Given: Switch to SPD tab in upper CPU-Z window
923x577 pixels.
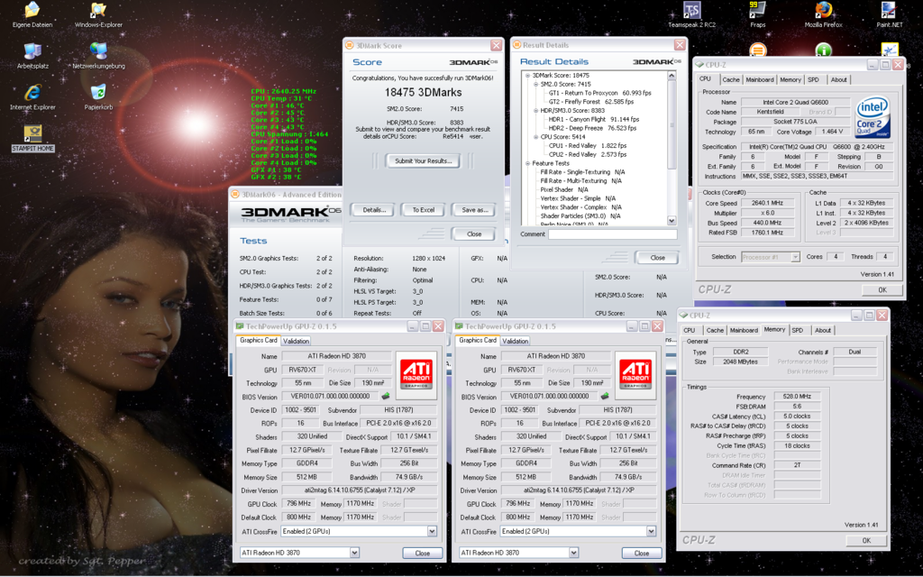Looking at the screenshot, I should pos(813,79).
